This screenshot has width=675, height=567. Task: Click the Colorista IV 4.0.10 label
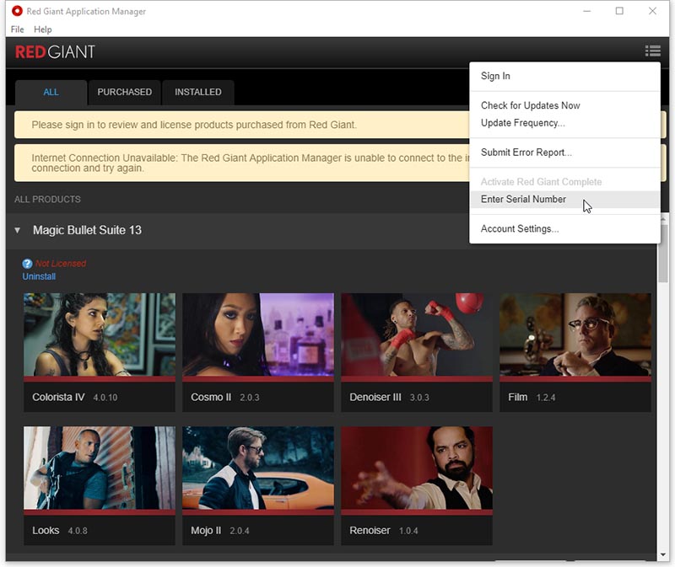tap(75, 397)
